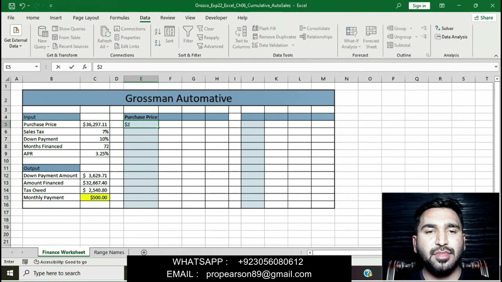This screenshot has width=502, height=282.
Task: Click From Table
Action: click(66, 38)
